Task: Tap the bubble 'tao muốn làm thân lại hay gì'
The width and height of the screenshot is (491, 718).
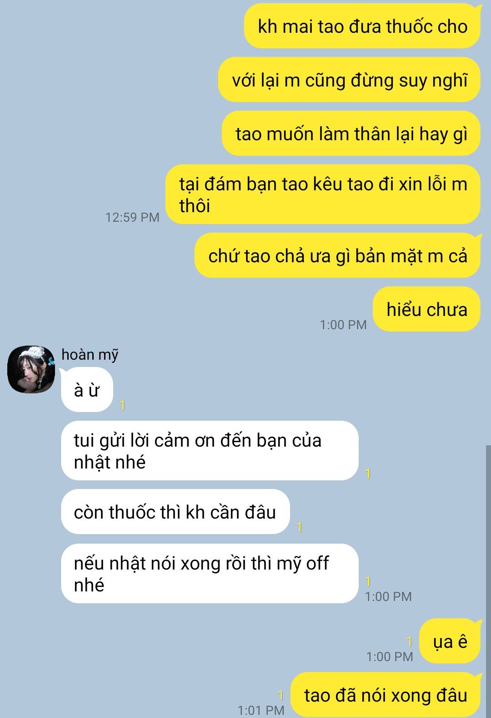Action: tap(351, 134)
